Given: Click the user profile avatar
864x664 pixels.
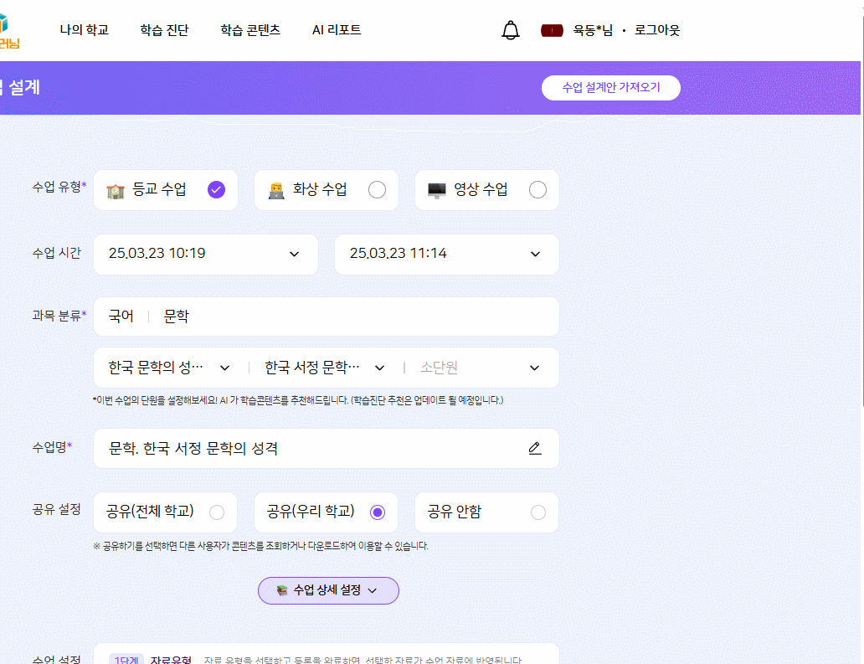Looking at the screenshot, I should (552, 30).
